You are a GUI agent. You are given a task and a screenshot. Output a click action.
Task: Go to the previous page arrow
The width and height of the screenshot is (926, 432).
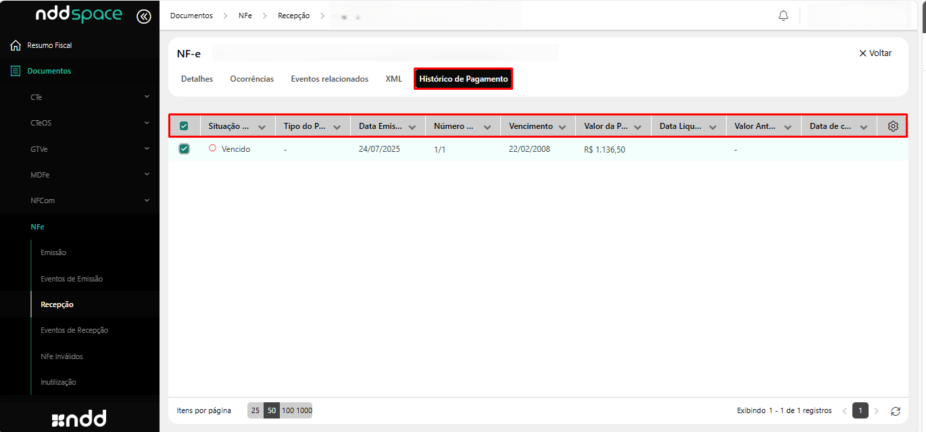click(844, 411)
